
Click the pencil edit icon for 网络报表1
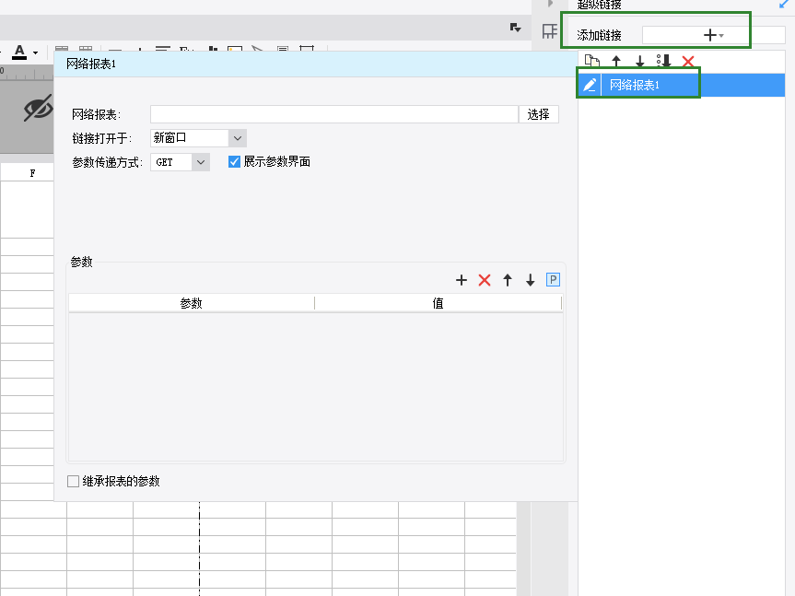(590, 85)
